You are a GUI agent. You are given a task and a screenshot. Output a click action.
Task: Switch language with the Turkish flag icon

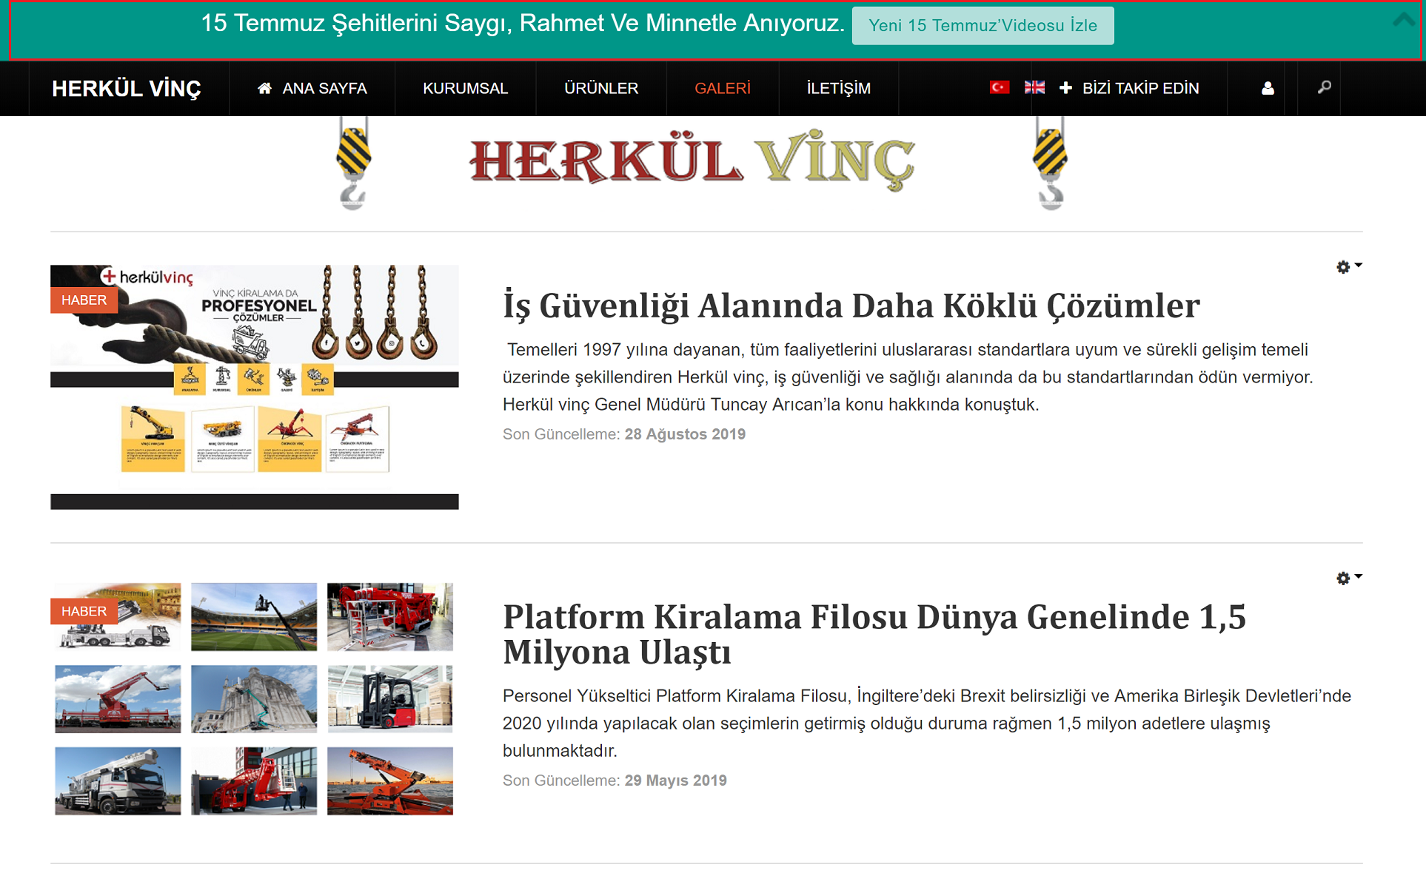1000,88
